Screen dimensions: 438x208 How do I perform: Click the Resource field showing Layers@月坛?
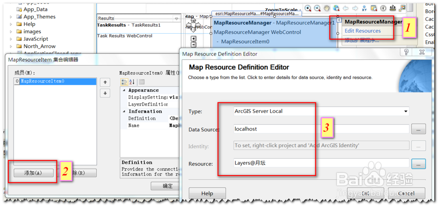coord(321,163)
